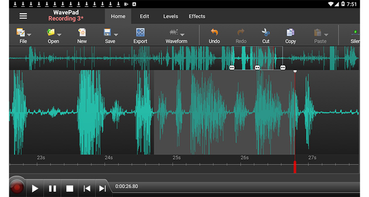Expand the Waveform dropdown arrow
This screenshot has width=369, height=197.
pos(182,35)
